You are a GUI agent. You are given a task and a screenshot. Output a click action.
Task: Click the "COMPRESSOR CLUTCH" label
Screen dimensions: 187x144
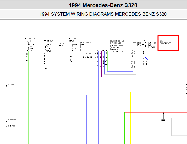pos(152,45)
